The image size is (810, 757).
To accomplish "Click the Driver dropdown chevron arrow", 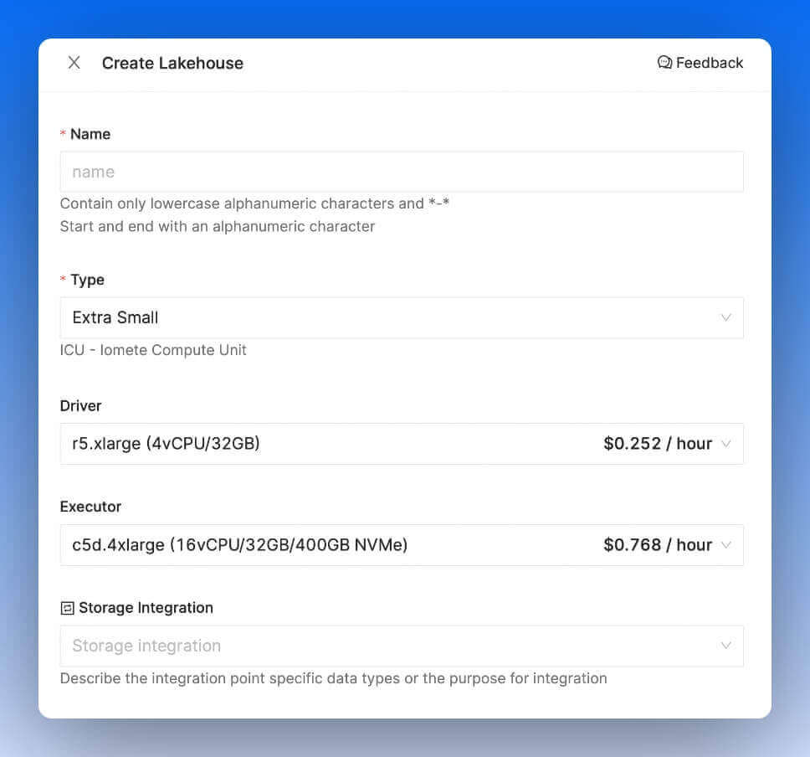I will pos(725,444).
